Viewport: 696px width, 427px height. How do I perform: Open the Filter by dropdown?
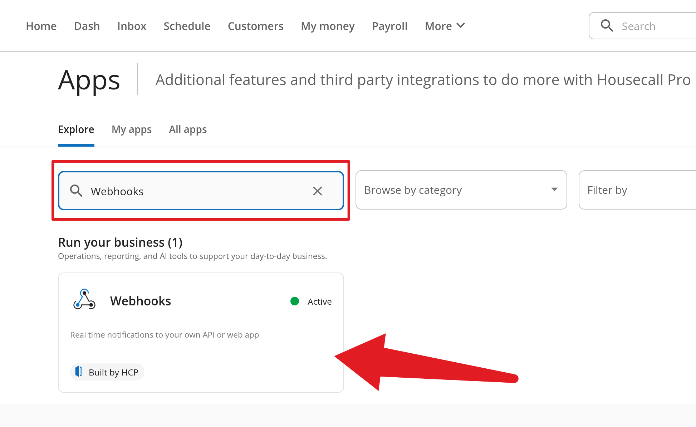click(637, 190)
